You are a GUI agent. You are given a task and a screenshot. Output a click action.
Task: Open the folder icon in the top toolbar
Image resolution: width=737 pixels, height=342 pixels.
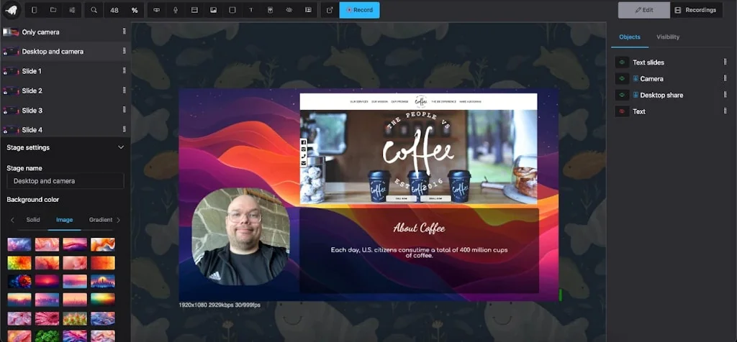point(53,10)
